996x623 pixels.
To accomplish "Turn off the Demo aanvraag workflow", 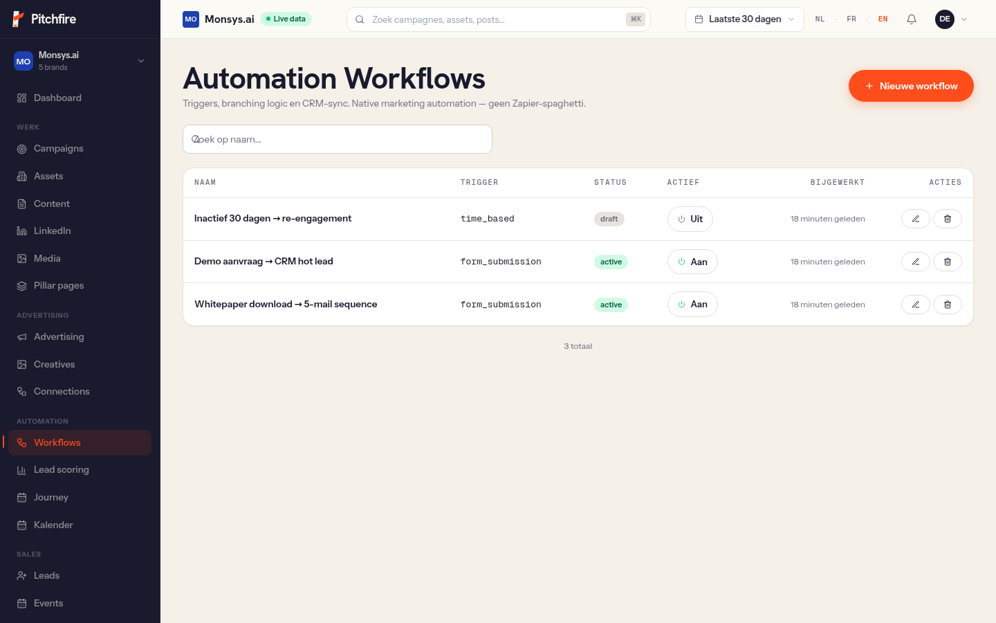I will point(692,262).
